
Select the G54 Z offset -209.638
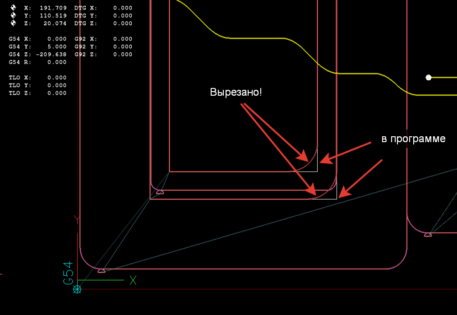click(x=51, y=54)
